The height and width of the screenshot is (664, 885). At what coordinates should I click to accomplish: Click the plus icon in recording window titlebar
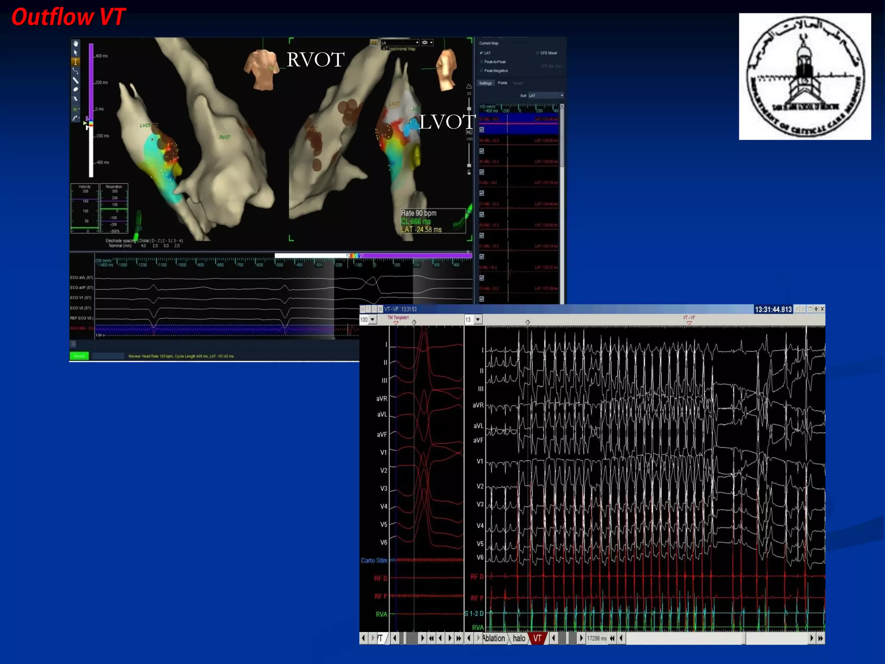click(x=816, y=309)
